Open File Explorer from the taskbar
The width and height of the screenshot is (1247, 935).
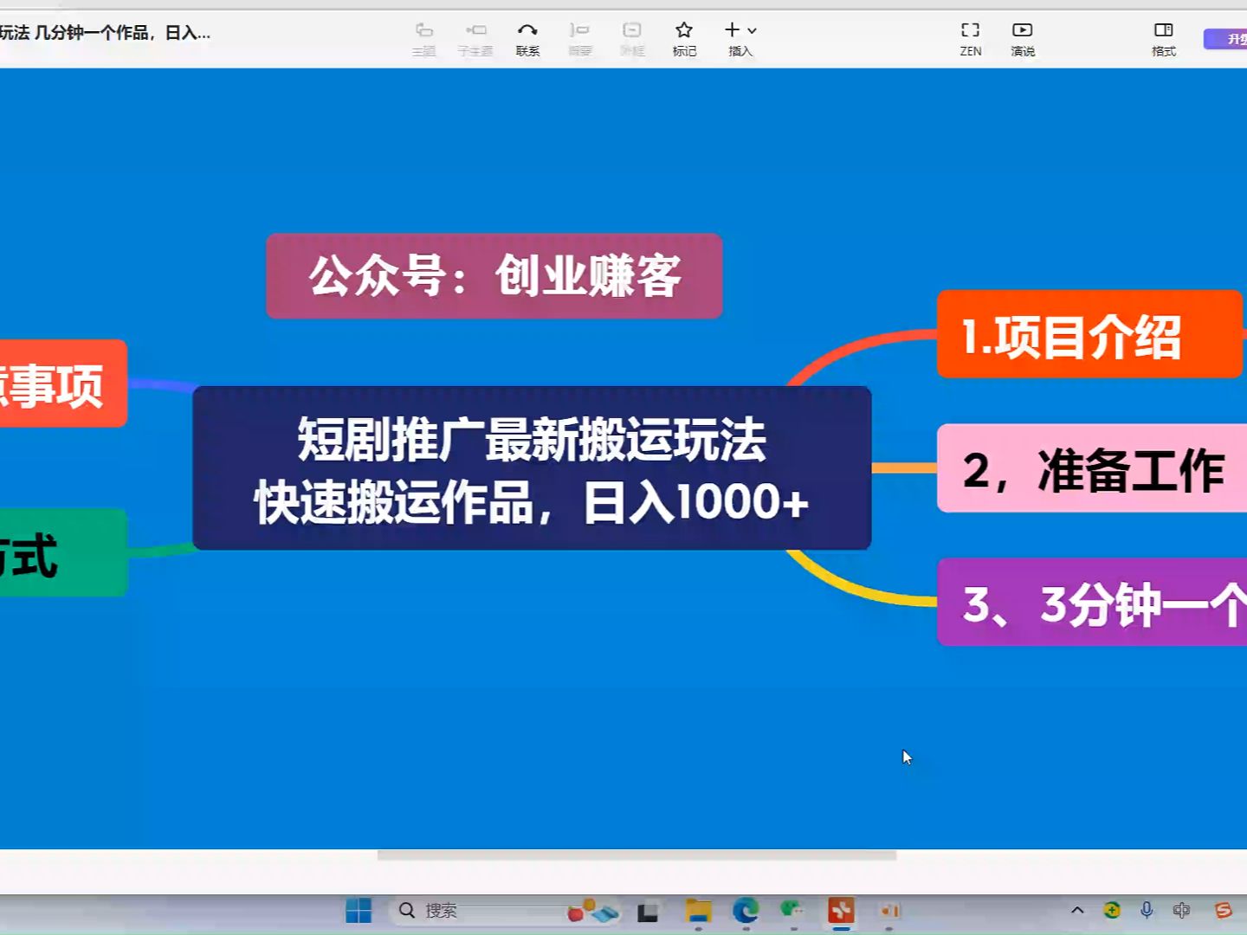tap(698, 911)
